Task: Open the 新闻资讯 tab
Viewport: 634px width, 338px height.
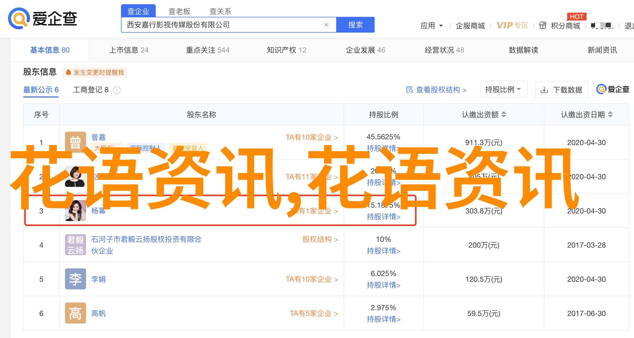Action: tap(602, 50)
